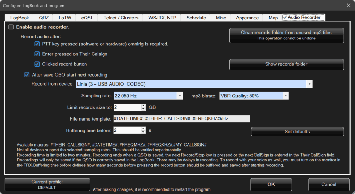Screen dimensions: 355x194
Task: Open the QRZ tab
Action: [x=44, y=18]
